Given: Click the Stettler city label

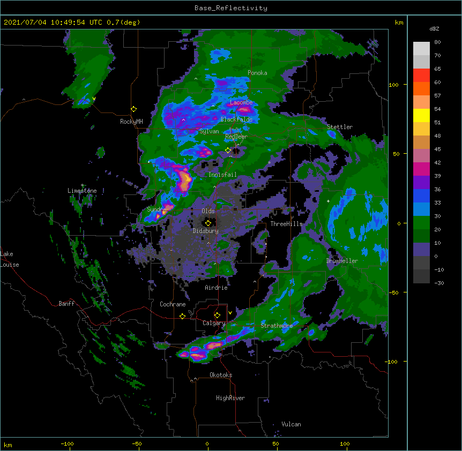Looking at the screenshot, I should [339, 127].
